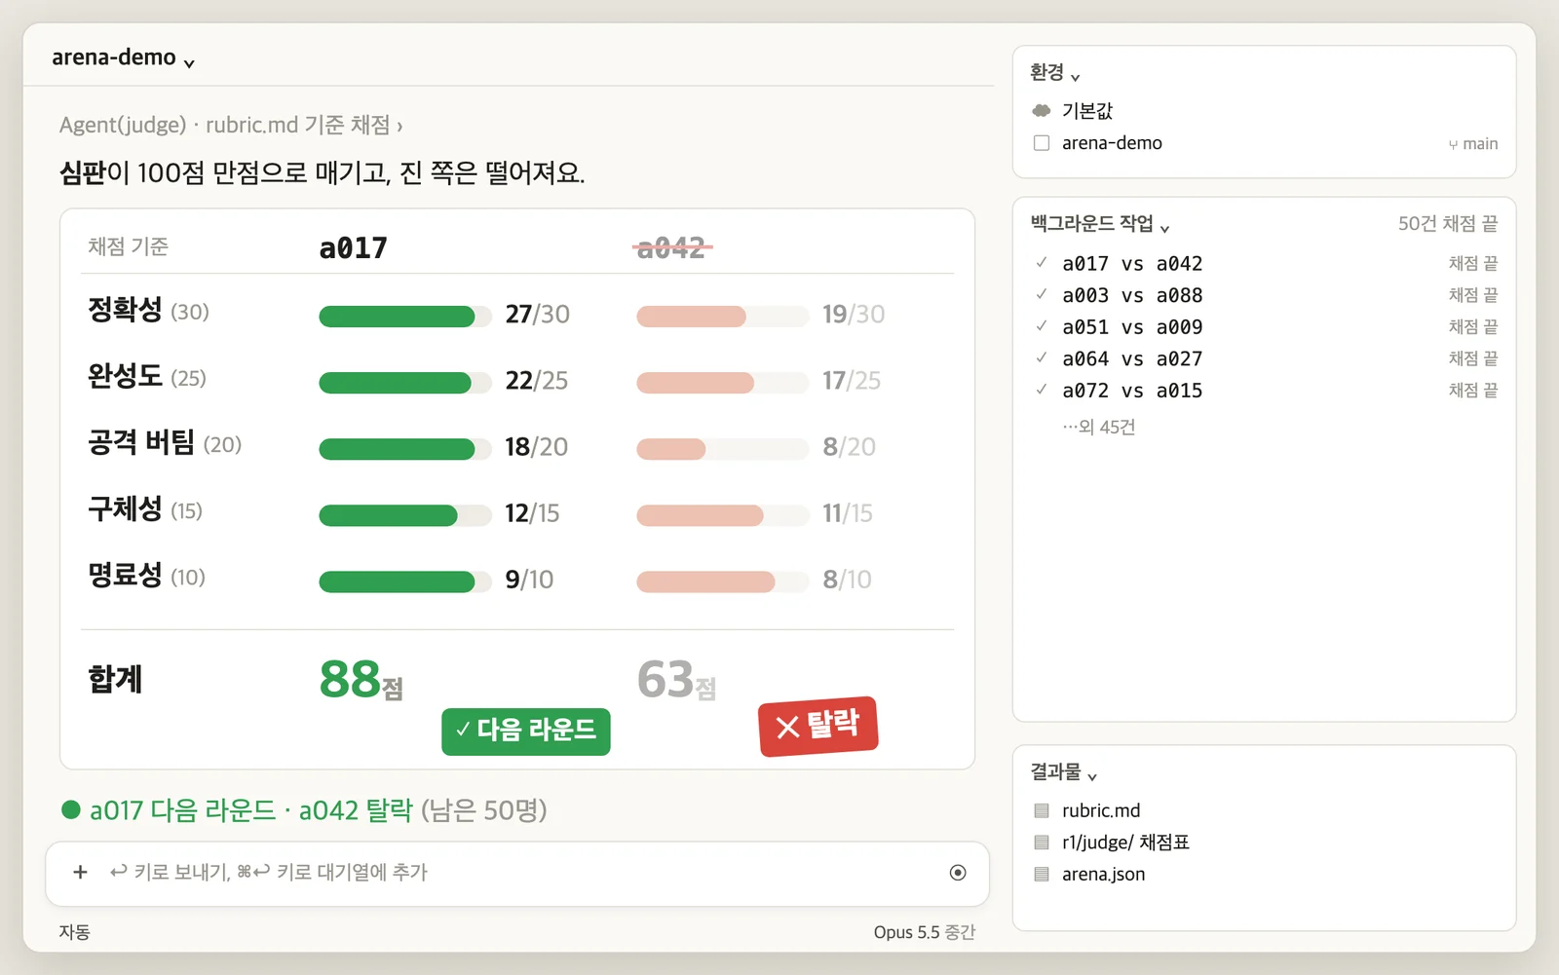This screenshot has height=975, width=1559.
Task: Click the checkmark beside a003 vs a088
Action: pyautogui.click(x=1042, y=294)
